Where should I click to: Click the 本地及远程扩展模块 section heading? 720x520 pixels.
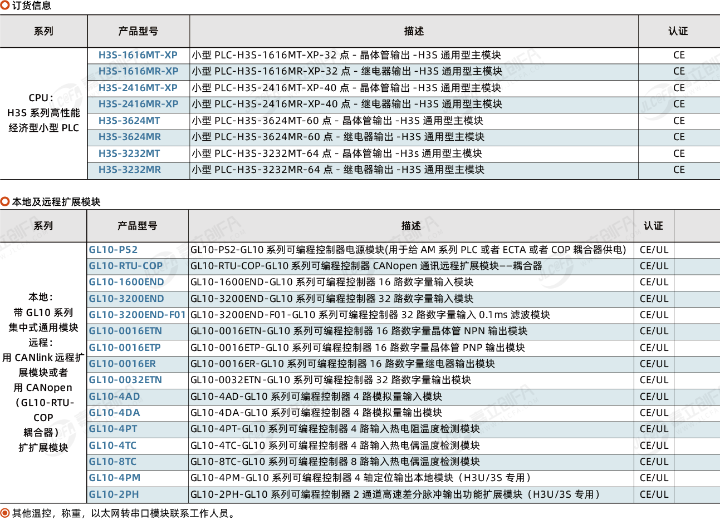[56, 202]
